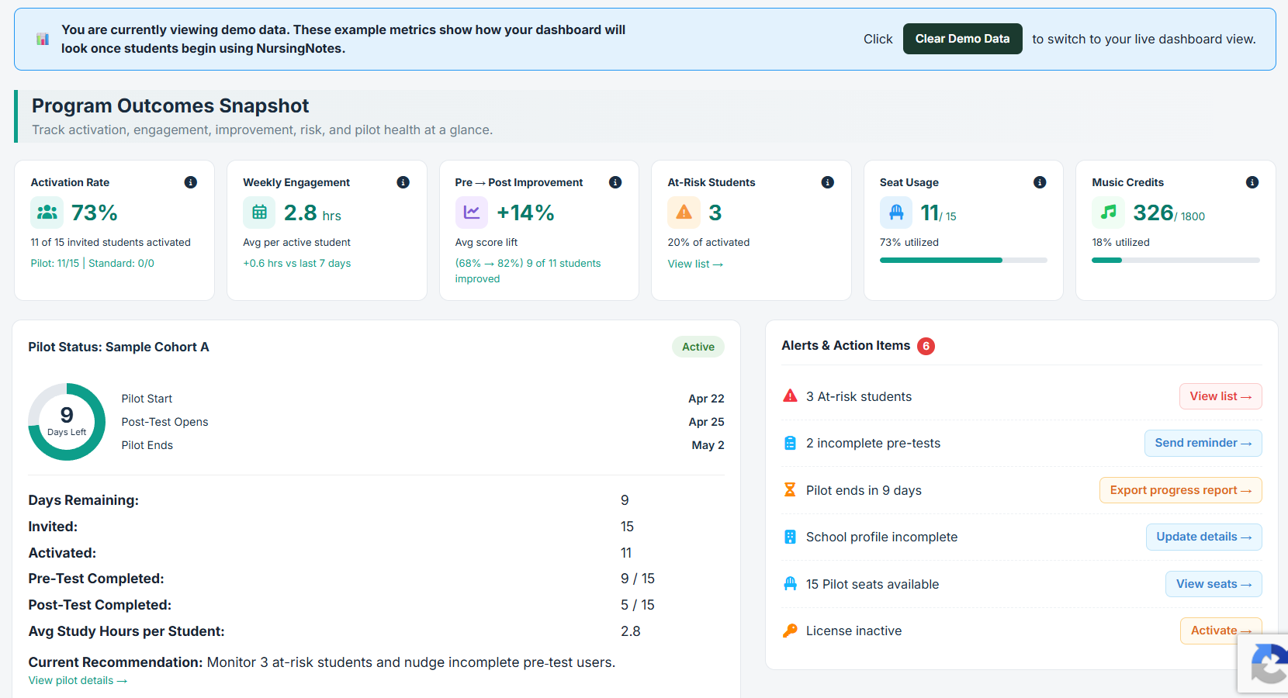This screenshot has width=1288, height=698.
Task: Click the Seat Usage progress bar
Action: pos(963,261)
